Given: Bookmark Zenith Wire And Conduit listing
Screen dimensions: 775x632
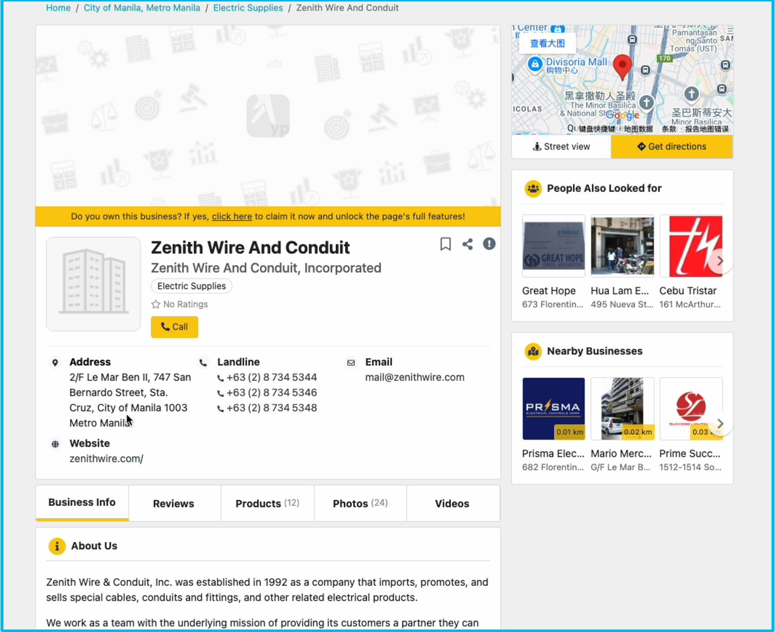Looking at the screenshot, I should click(x=446, y=244).
